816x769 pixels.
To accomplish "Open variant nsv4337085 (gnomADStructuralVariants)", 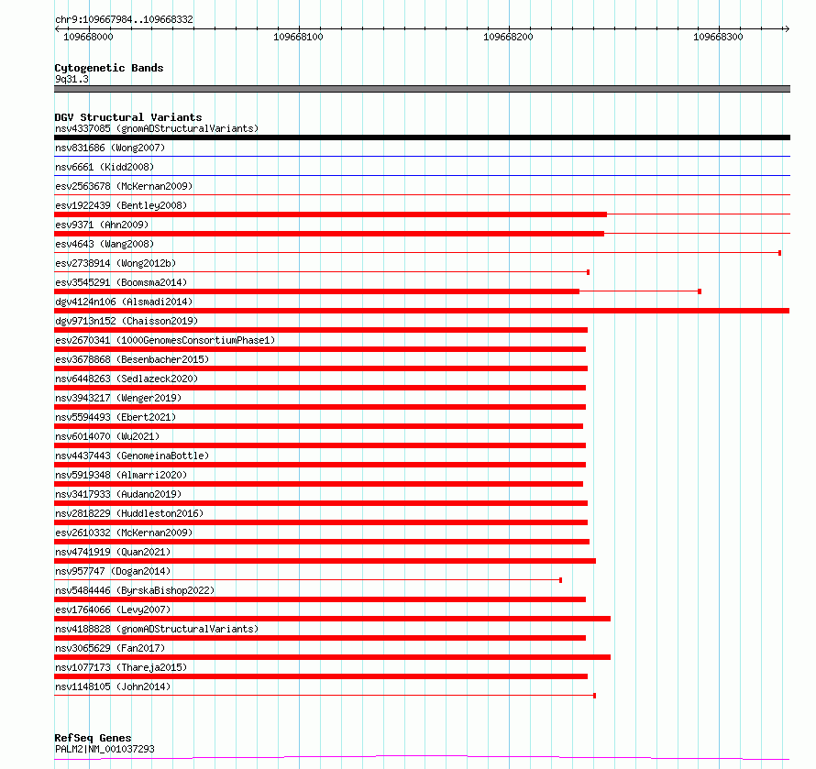I will tap(157, 128).
